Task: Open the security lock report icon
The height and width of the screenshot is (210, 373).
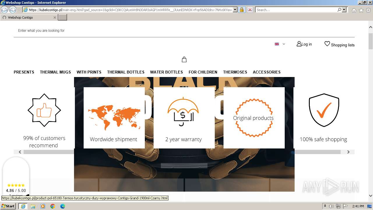Action: point(242,10)
